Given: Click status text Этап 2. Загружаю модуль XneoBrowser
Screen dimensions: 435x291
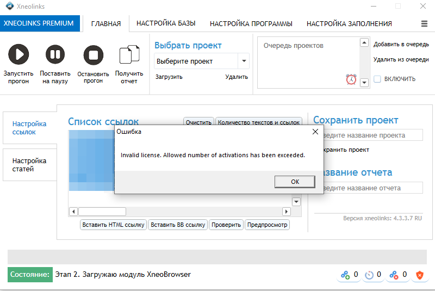Looking at the screenshot, I should [123, 275].
